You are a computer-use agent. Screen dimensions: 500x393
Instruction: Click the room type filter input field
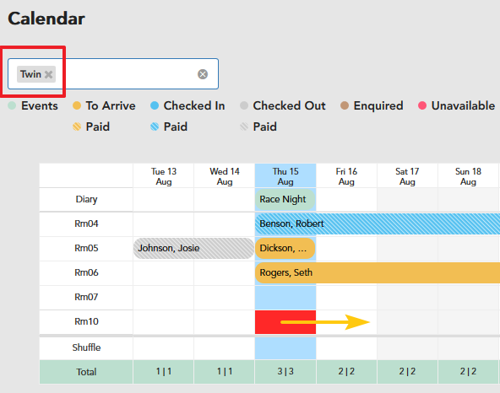[x=113, y=74]
